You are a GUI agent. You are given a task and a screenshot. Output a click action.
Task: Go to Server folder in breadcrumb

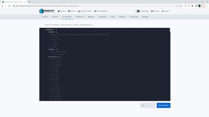point(69,25)
